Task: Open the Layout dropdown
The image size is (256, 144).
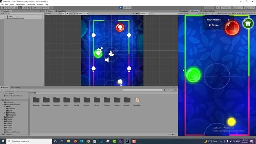Action: tap(249, 8)
